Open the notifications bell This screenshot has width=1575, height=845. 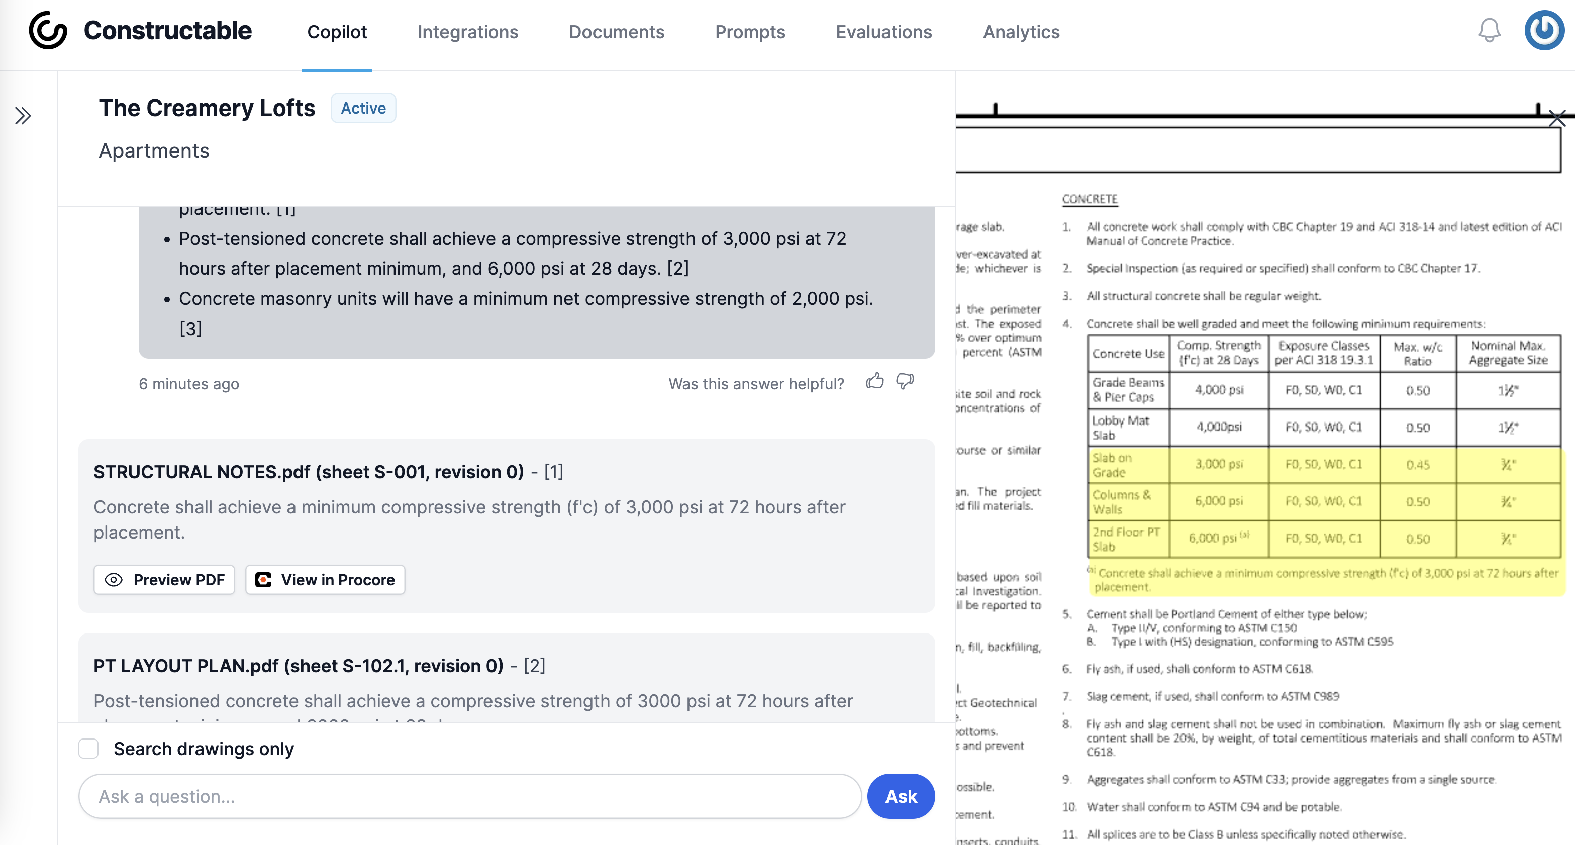[x=1490, y=31]
